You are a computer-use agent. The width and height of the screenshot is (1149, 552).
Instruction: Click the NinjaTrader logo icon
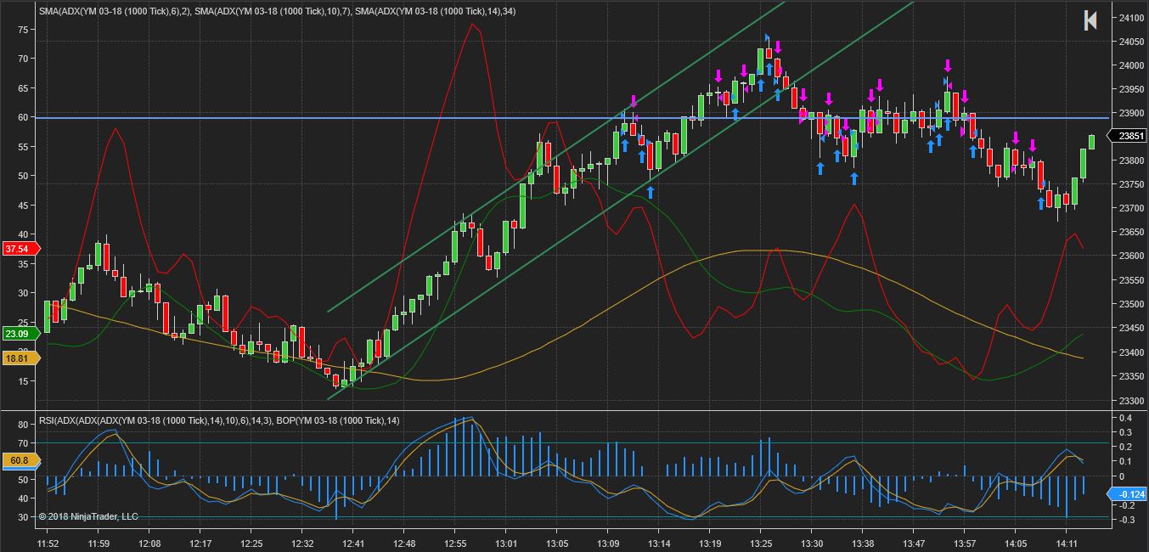coord(1090,21)
